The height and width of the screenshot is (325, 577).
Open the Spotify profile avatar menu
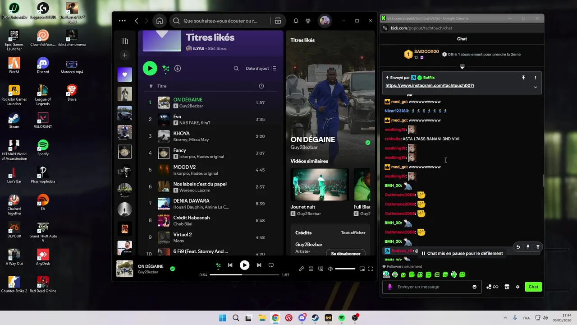(325, 21)
